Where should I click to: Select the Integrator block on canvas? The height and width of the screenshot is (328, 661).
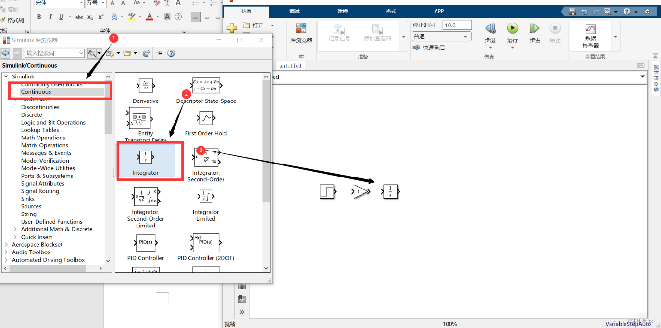(x=391, y=191)
